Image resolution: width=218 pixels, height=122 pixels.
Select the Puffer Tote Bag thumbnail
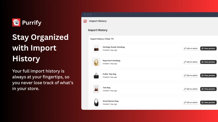pos(96,76)
